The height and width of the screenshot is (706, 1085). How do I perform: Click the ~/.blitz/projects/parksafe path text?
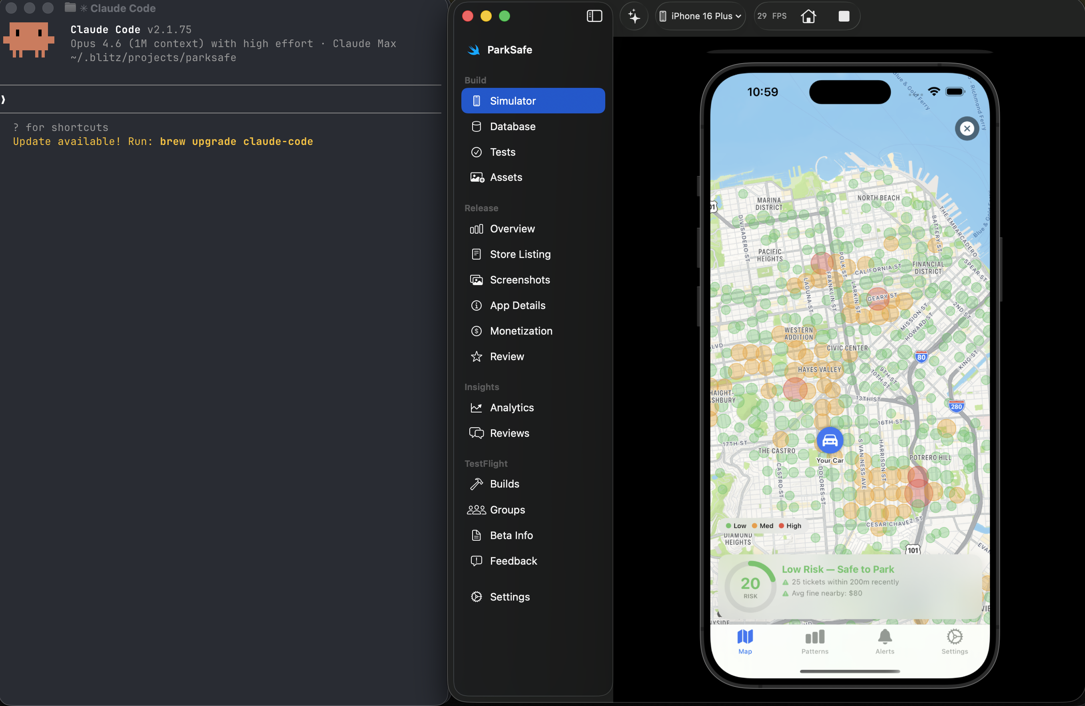153,58
